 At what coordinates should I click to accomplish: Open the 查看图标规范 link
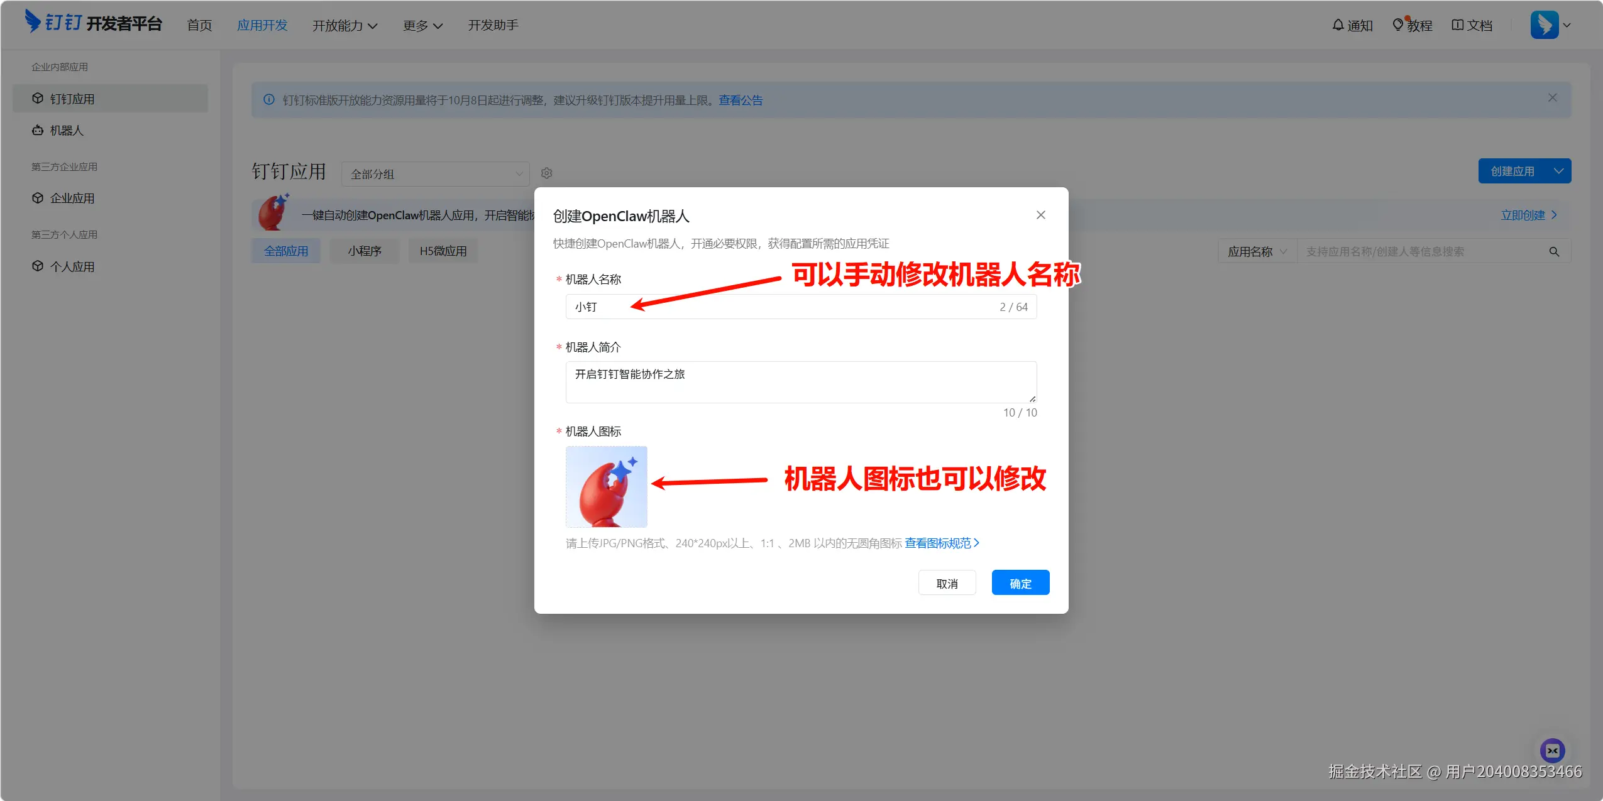click(x=942, y=543)
